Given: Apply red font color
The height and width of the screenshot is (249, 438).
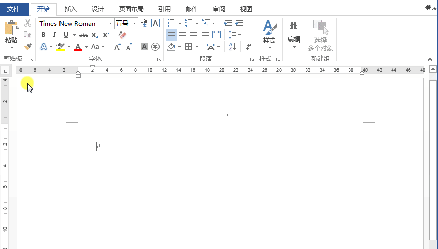Looking at the screenshot, I should pyautogui.click(x=78, y=47).
